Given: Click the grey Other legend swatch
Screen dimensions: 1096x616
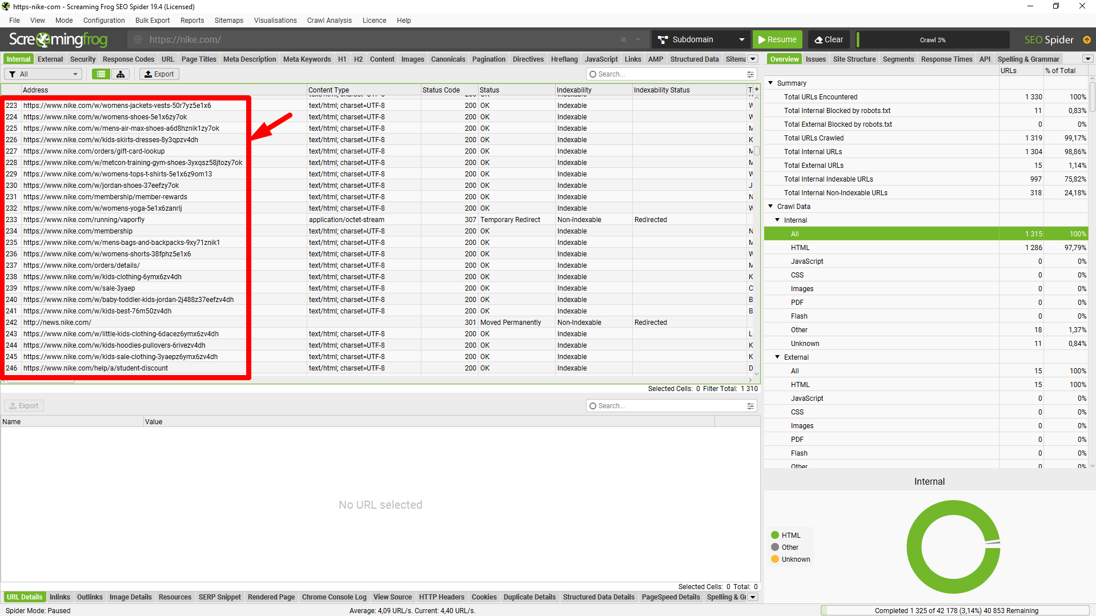Looking at the screenshot, I should coord(775,547).
